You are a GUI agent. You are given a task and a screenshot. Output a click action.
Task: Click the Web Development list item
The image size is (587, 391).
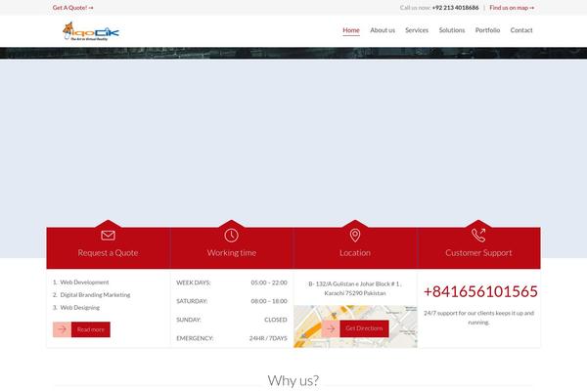pyautogui.click(x=84, y=282)
